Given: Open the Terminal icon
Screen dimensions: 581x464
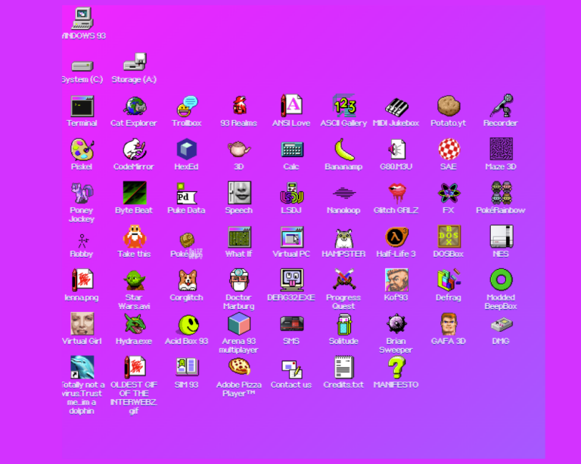Looking at the screenshot, I should pos(82,107).
